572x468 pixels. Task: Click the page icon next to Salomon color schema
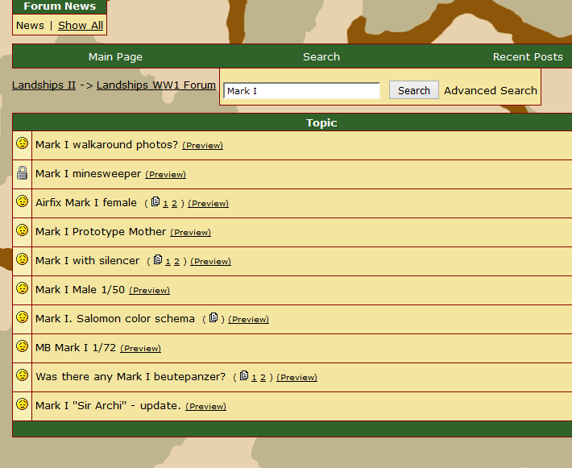213,318
